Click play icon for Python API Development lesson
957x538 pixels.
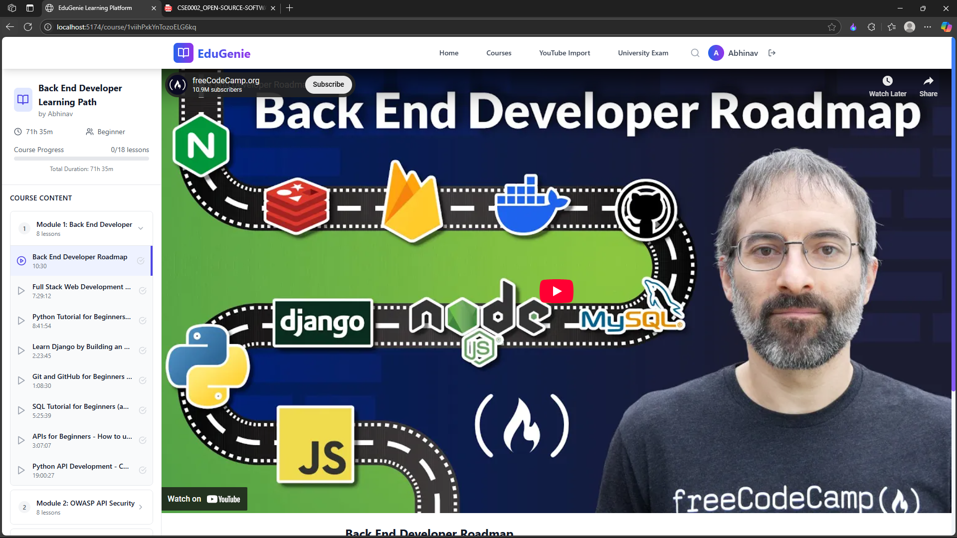[21, 470]
